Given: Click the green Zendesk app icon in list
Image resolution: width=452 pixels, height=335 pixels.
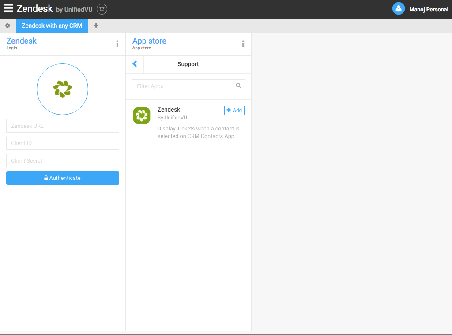Looking at the screenshot, I should 142,115.
